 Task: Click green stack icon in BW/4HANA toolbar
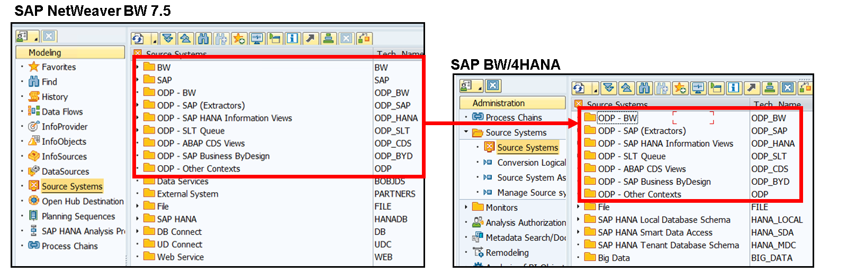pyautogui.click(x=769, y=88)
